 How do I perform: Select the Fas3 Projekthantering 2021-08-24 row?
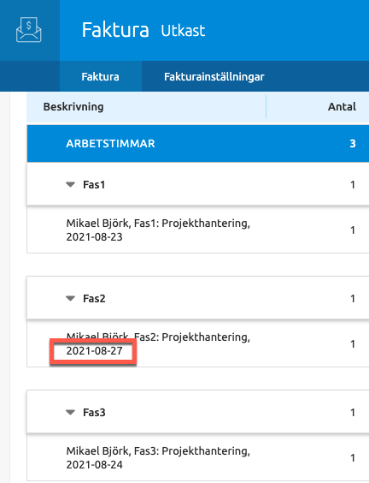click(x=198, y=457)
